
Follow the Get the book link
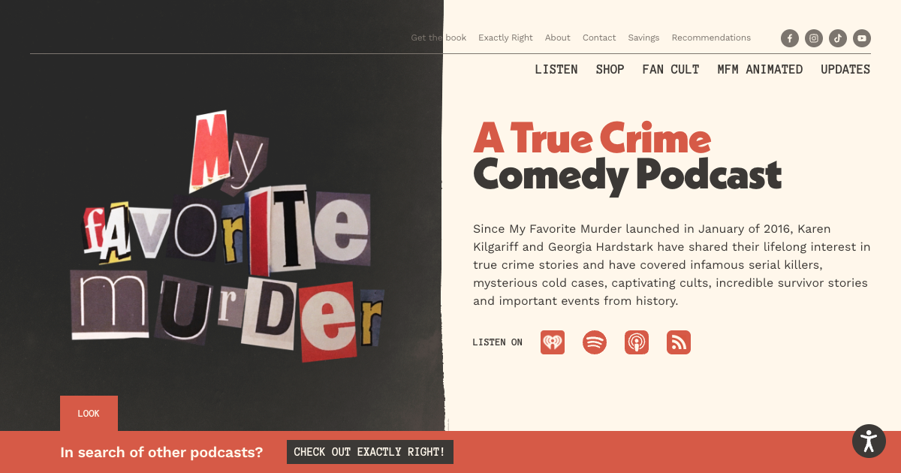click(438, 38)
